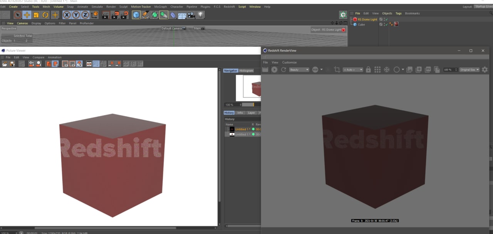Click the Navigator render thumbnail
The image size is (493, 234).
(x=248, y=88)
